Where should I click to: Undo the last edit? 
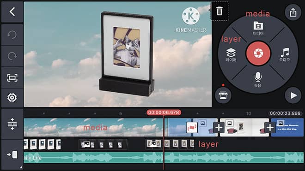point(12,35)
